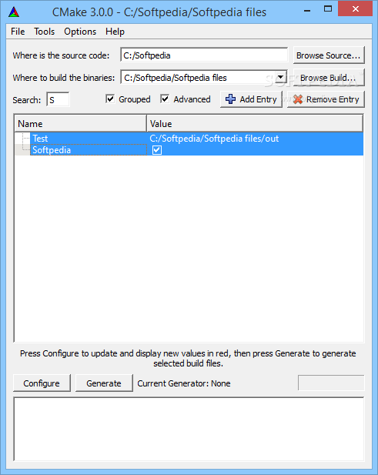Click the blue plus icon on Add Entry

230,99
